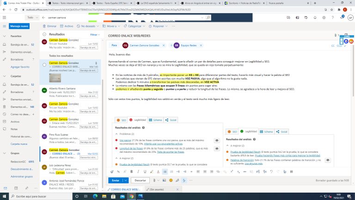Open the app launcher waffle icon
This screenshot has width=355, height=200.
coord(5,17)
